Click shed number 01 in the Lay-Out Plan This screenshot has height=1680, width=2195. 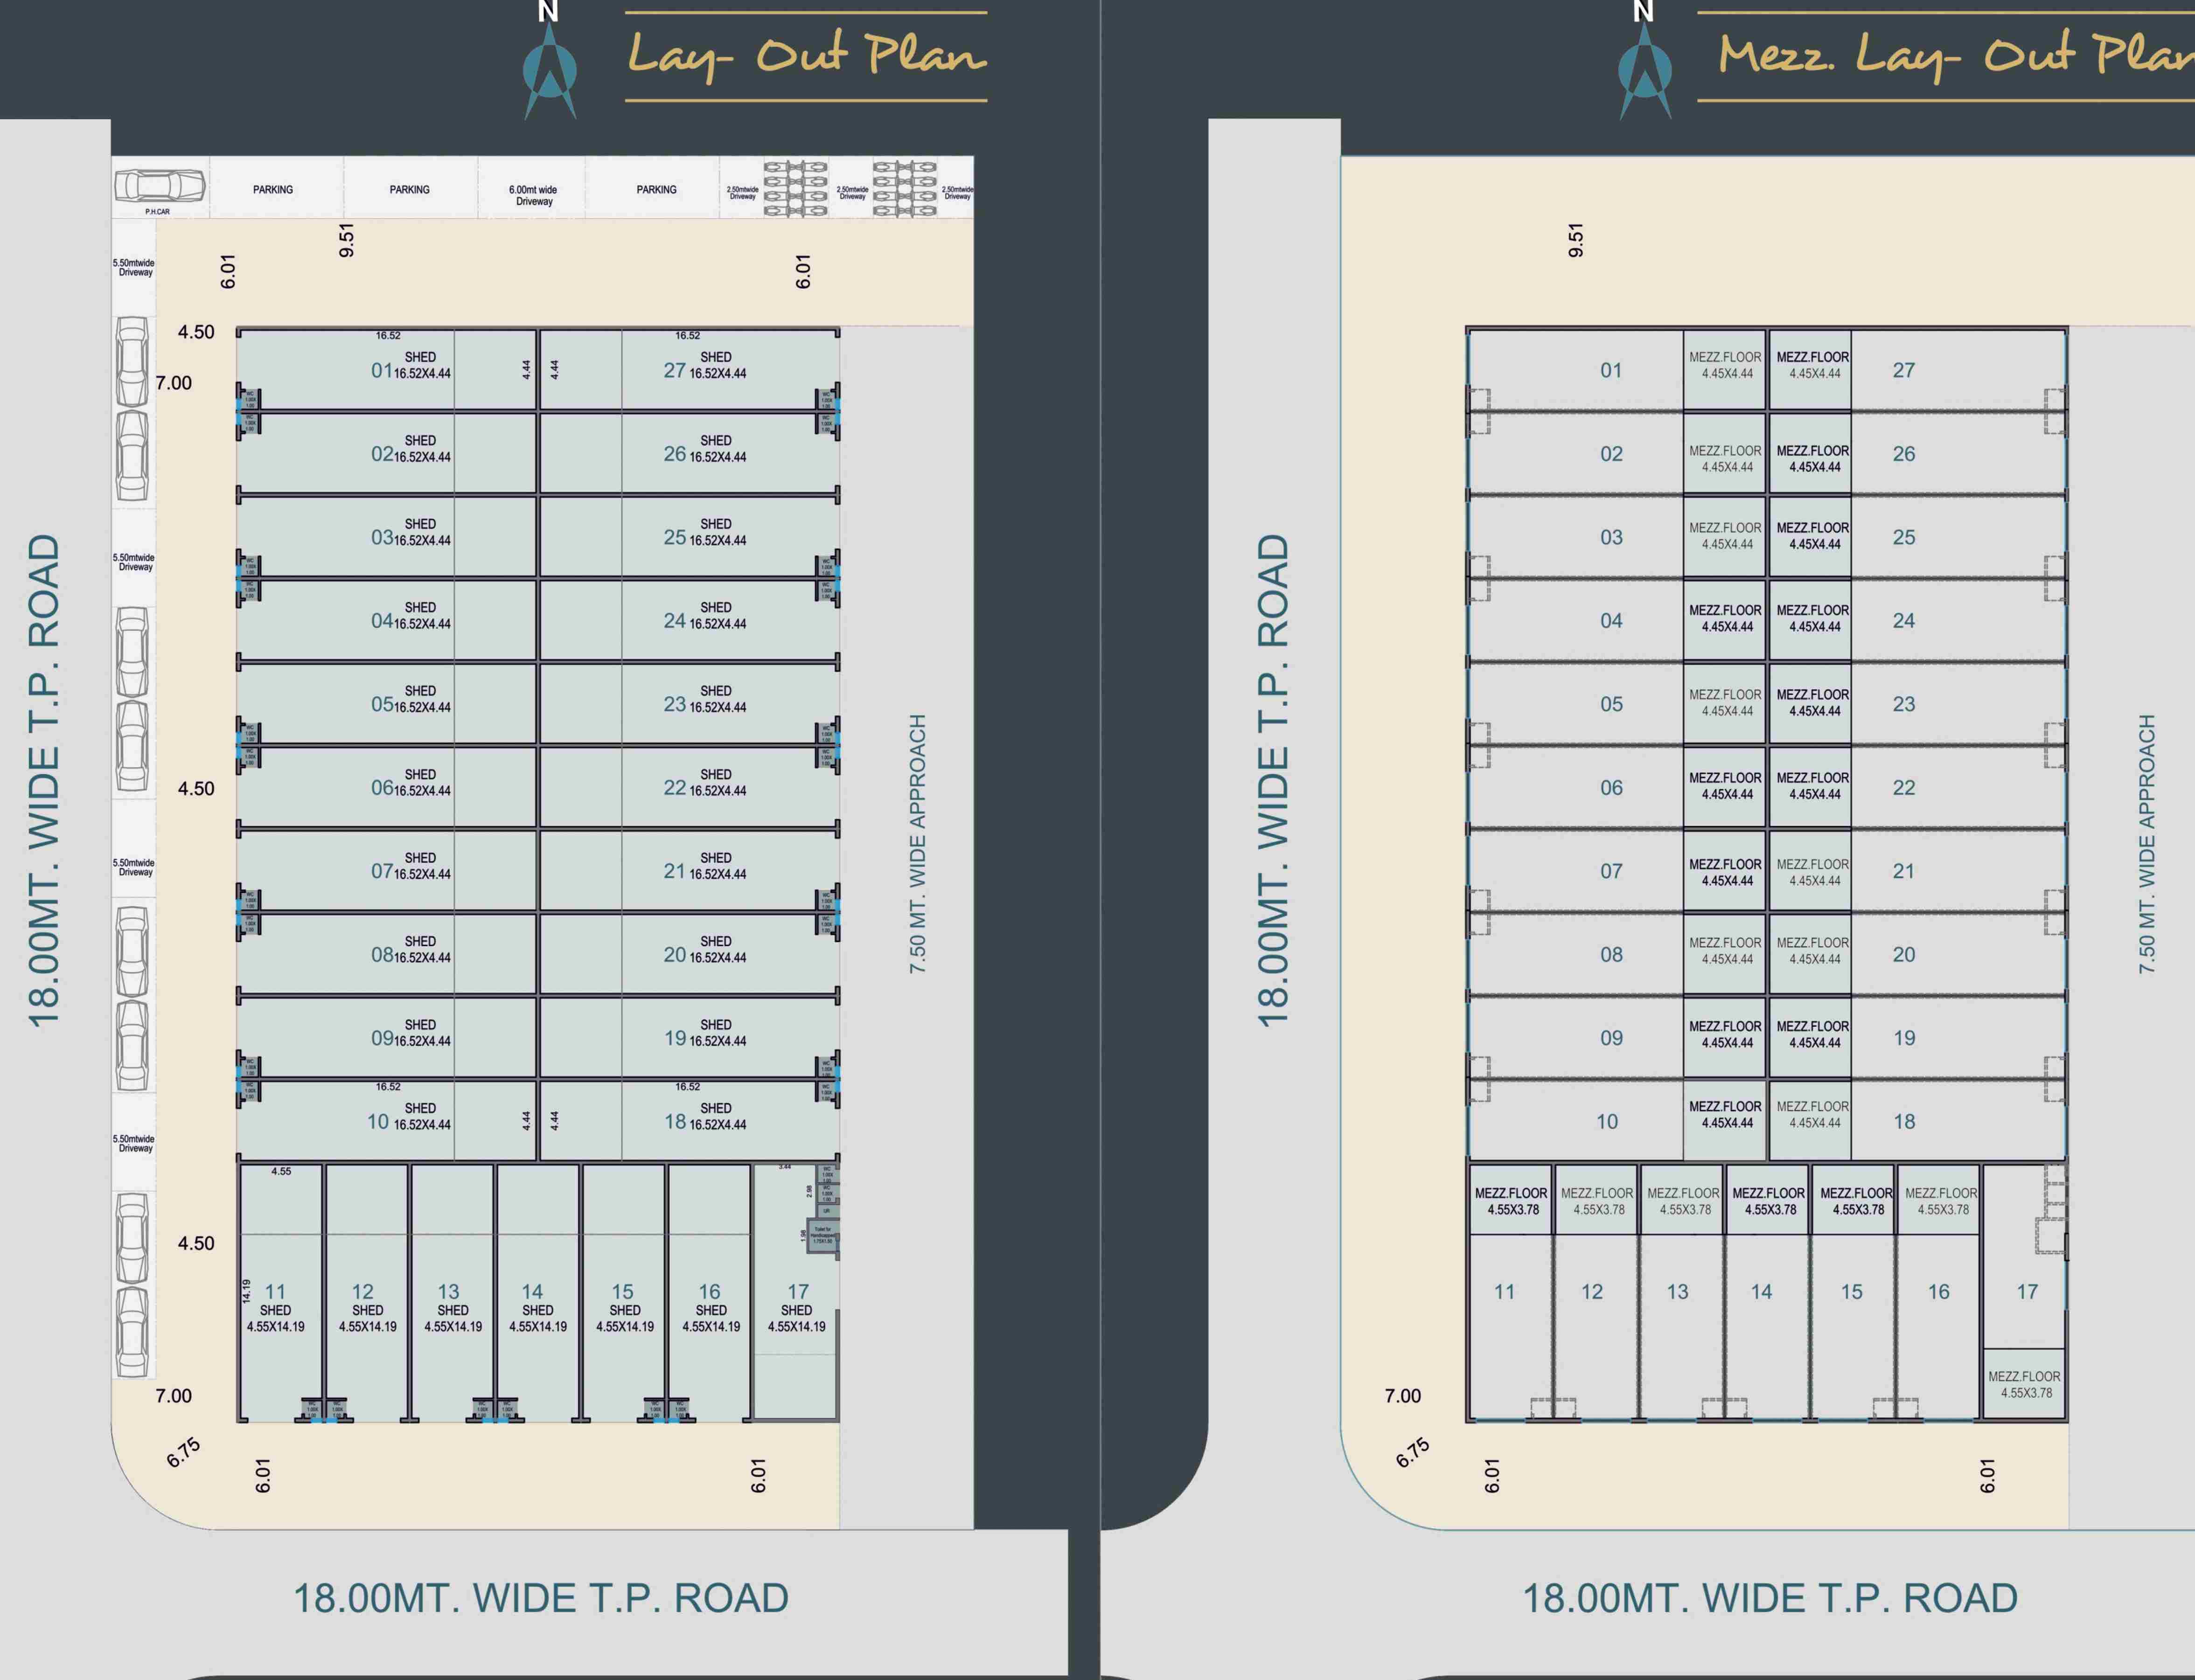click(381, 371)
